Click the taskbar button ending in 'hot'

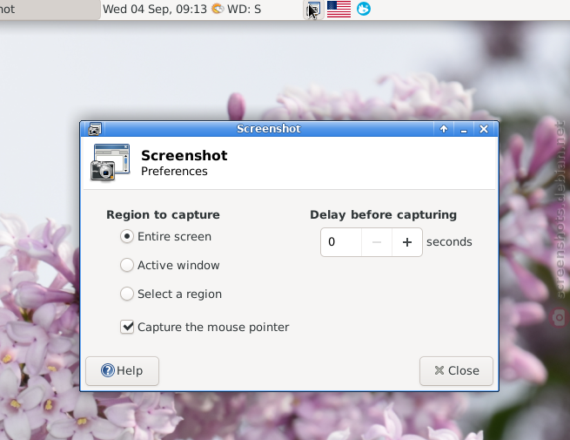click(50, 10)
